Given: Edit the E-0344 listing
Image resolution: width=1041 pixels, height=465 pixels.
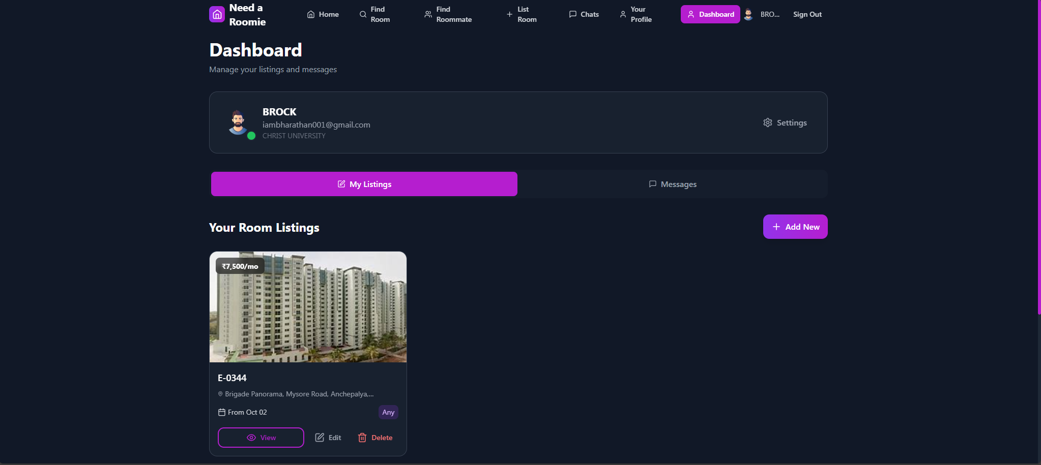Looking at the screenshot, I should [x=328, y=438].
